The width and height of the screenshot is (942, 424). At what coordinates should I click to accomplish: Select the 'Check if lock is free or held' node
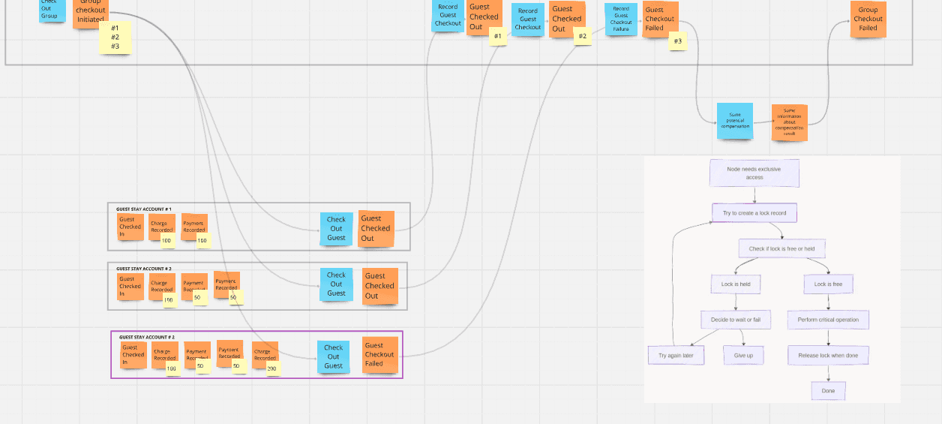pos(782,249)
